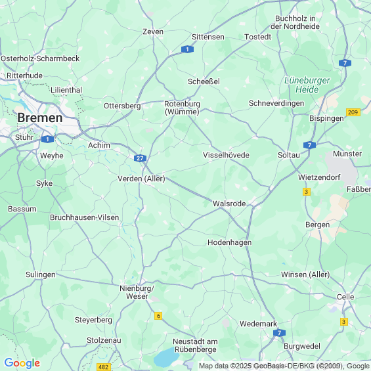Screen dimensions: 371x371
Task: Click the yellow 482 road marker
Action: point(104,367)
